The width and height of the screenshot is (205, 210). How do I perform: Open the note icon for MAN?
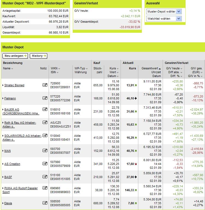click(x=45, y=150)
